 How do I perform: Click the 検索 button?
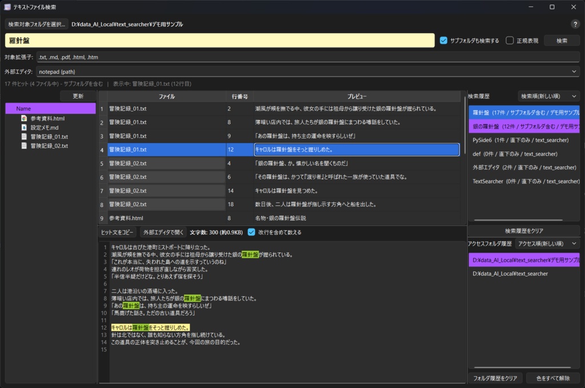[x=562, y=41]
